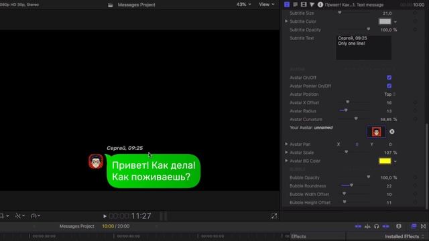The width and height of the screenshot is (429, 241).
Task: Click the Сергей, 09:25 subtitle in viewer
Action: [x=125, y=148]
